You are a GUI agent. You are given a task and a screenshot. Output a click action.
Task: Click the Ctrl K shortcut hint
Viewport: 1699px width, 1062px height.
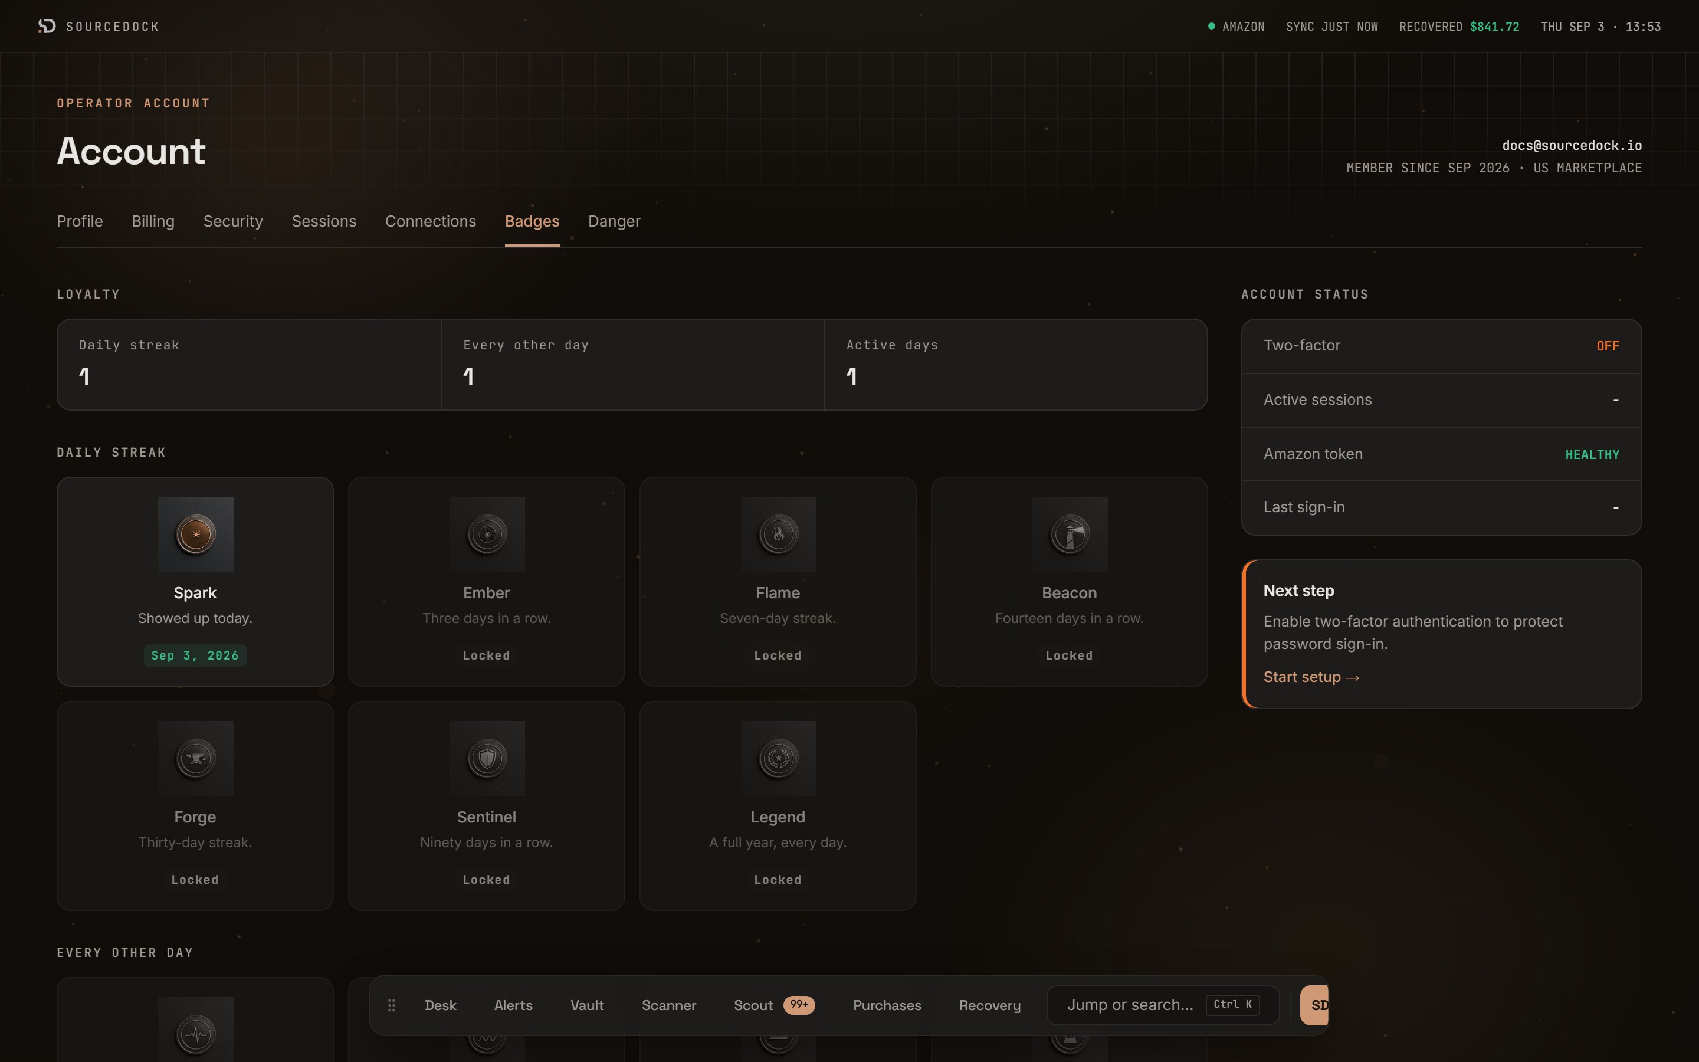1233,1004
